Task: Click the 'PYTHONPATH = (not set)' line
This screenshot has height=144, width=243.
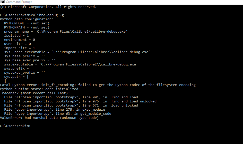Action: [x=27, y=27]
